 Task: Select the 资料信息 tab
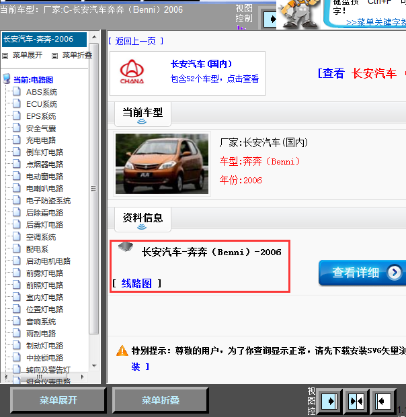pyautogui.click(x=143, y=220)
